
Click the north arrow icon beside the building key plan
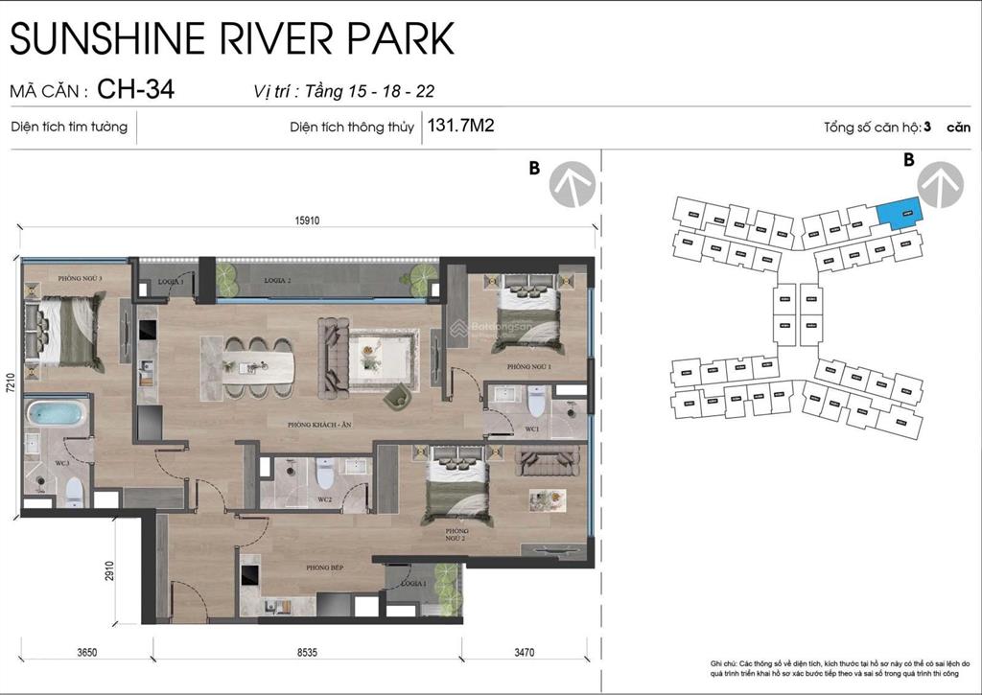(x=941, y=185)
